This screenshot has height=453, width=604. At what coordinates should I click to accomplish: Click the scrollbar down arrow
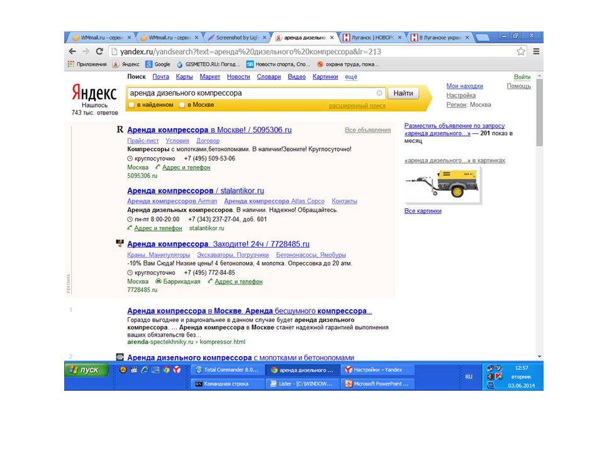(x=539, y=356)
